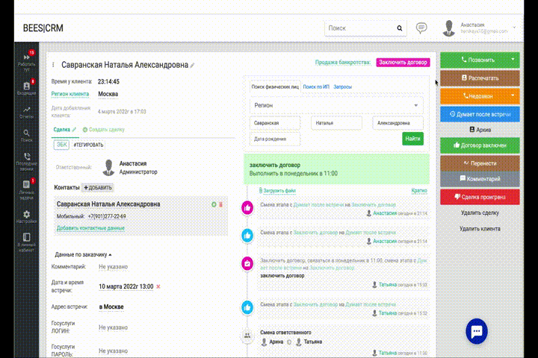Click the user avatar in the header
538x358 pixels.
(449, 28)
